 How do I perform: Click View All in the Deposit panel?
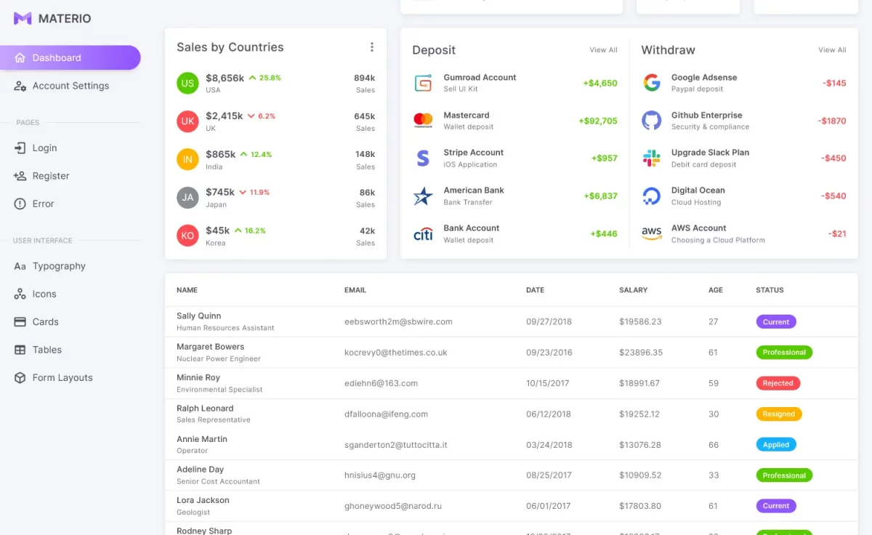coord(603,50)
